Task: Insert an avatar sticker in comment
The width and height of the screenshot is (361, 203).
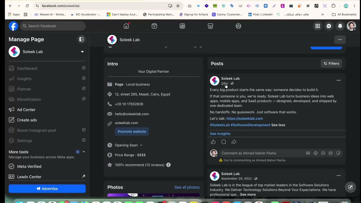Action: click(x=308, y=153)
